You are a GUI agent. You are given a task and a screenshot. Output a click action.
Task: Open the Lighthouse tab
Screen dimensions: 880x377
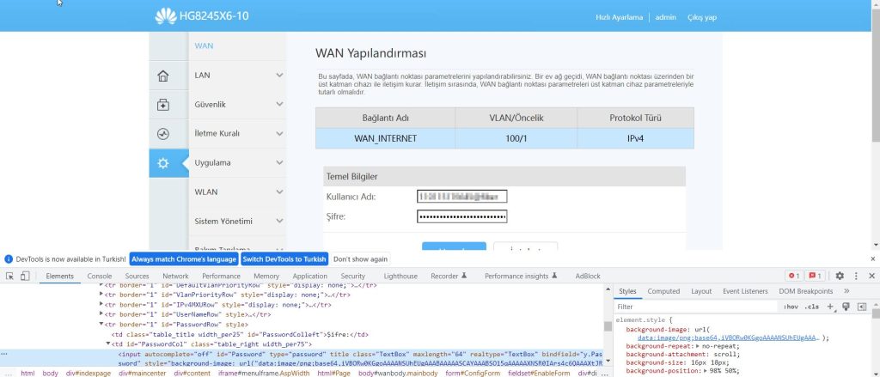coord(400,276)
